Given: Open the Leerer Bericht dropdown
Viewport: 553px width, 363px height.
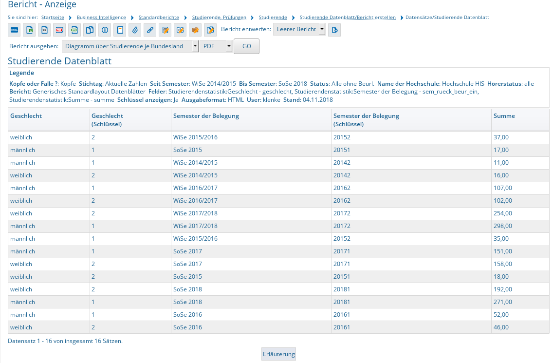Looking at the screenshot, I should (x=299, y=29).
